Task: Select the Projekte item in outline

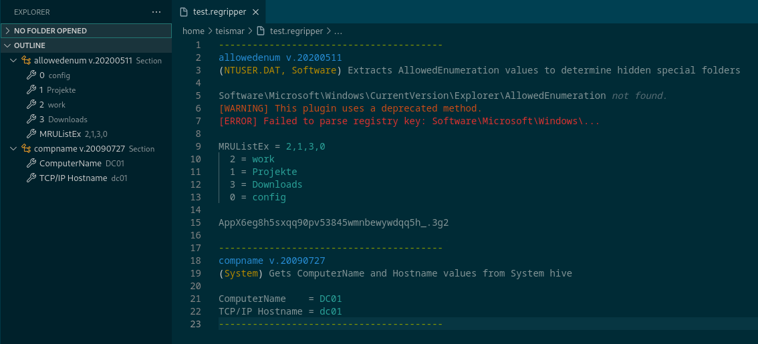Action: tap(61, 90)
